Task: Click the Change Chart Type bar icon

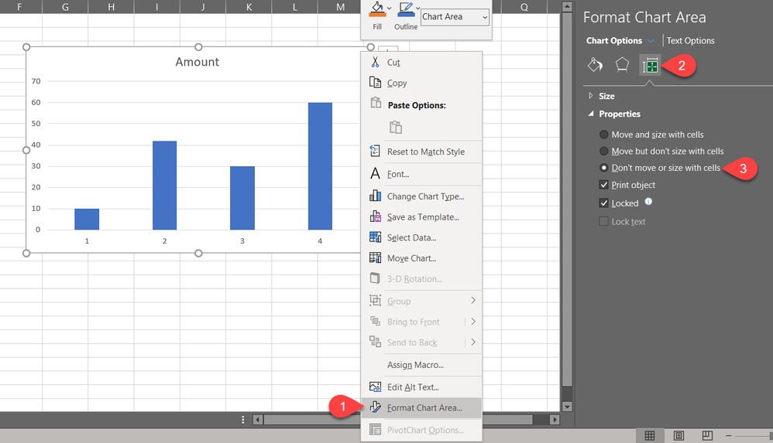Action: click(x=375, y=196)
